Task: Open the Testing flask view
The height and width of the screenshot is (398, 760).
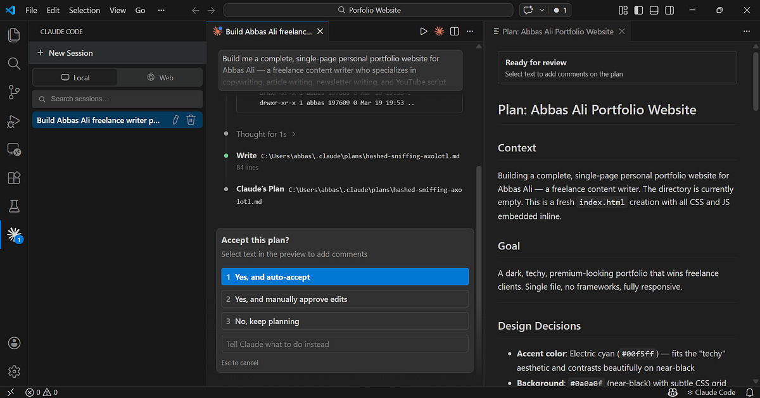Action: pyautogui.click(x=14, y=206)
